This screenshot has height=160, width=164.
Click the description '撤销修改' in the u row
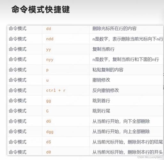tap(101, 80)
